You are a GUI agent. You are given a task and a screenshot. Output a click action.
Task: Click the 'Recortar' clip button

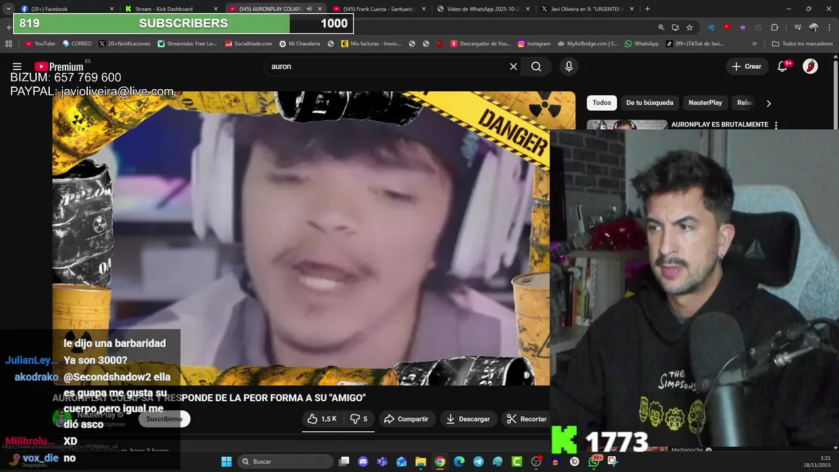click(x=526, y=419)
